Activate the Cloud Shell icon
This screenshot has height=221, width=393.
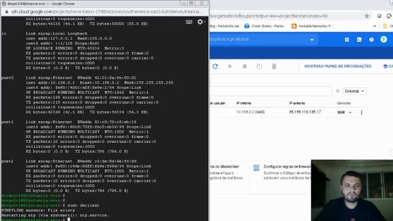click(x=359, y=39)
